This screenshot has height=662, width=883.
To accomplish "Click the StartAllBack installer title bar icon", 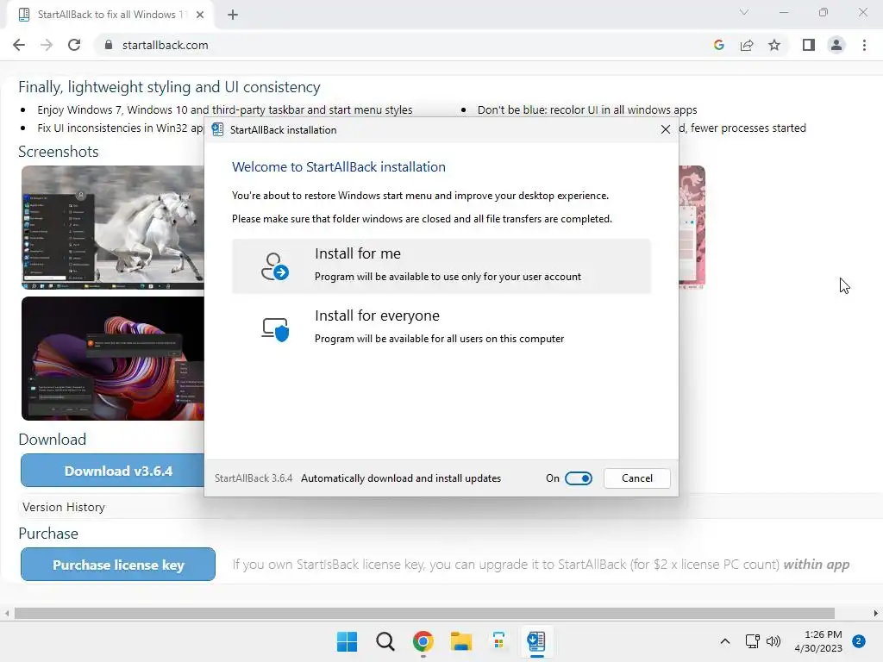I will pyautogui.click(x=217, y=129).
